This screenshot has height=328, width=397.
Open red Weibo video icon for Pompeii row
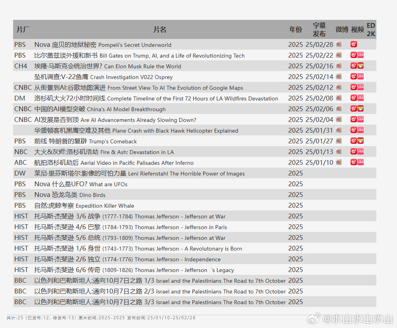point(353,44)
